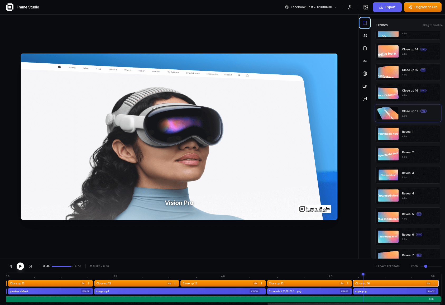445x305 pixels.
Task: Open the captions panel icon
Action: point(365,99)
